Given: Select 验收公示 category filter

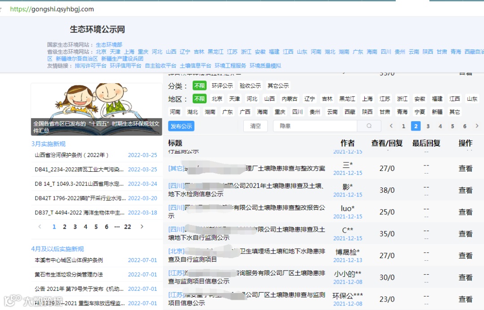Looking at the screenshot, I should pyautogui.click(x=250, y=85).
